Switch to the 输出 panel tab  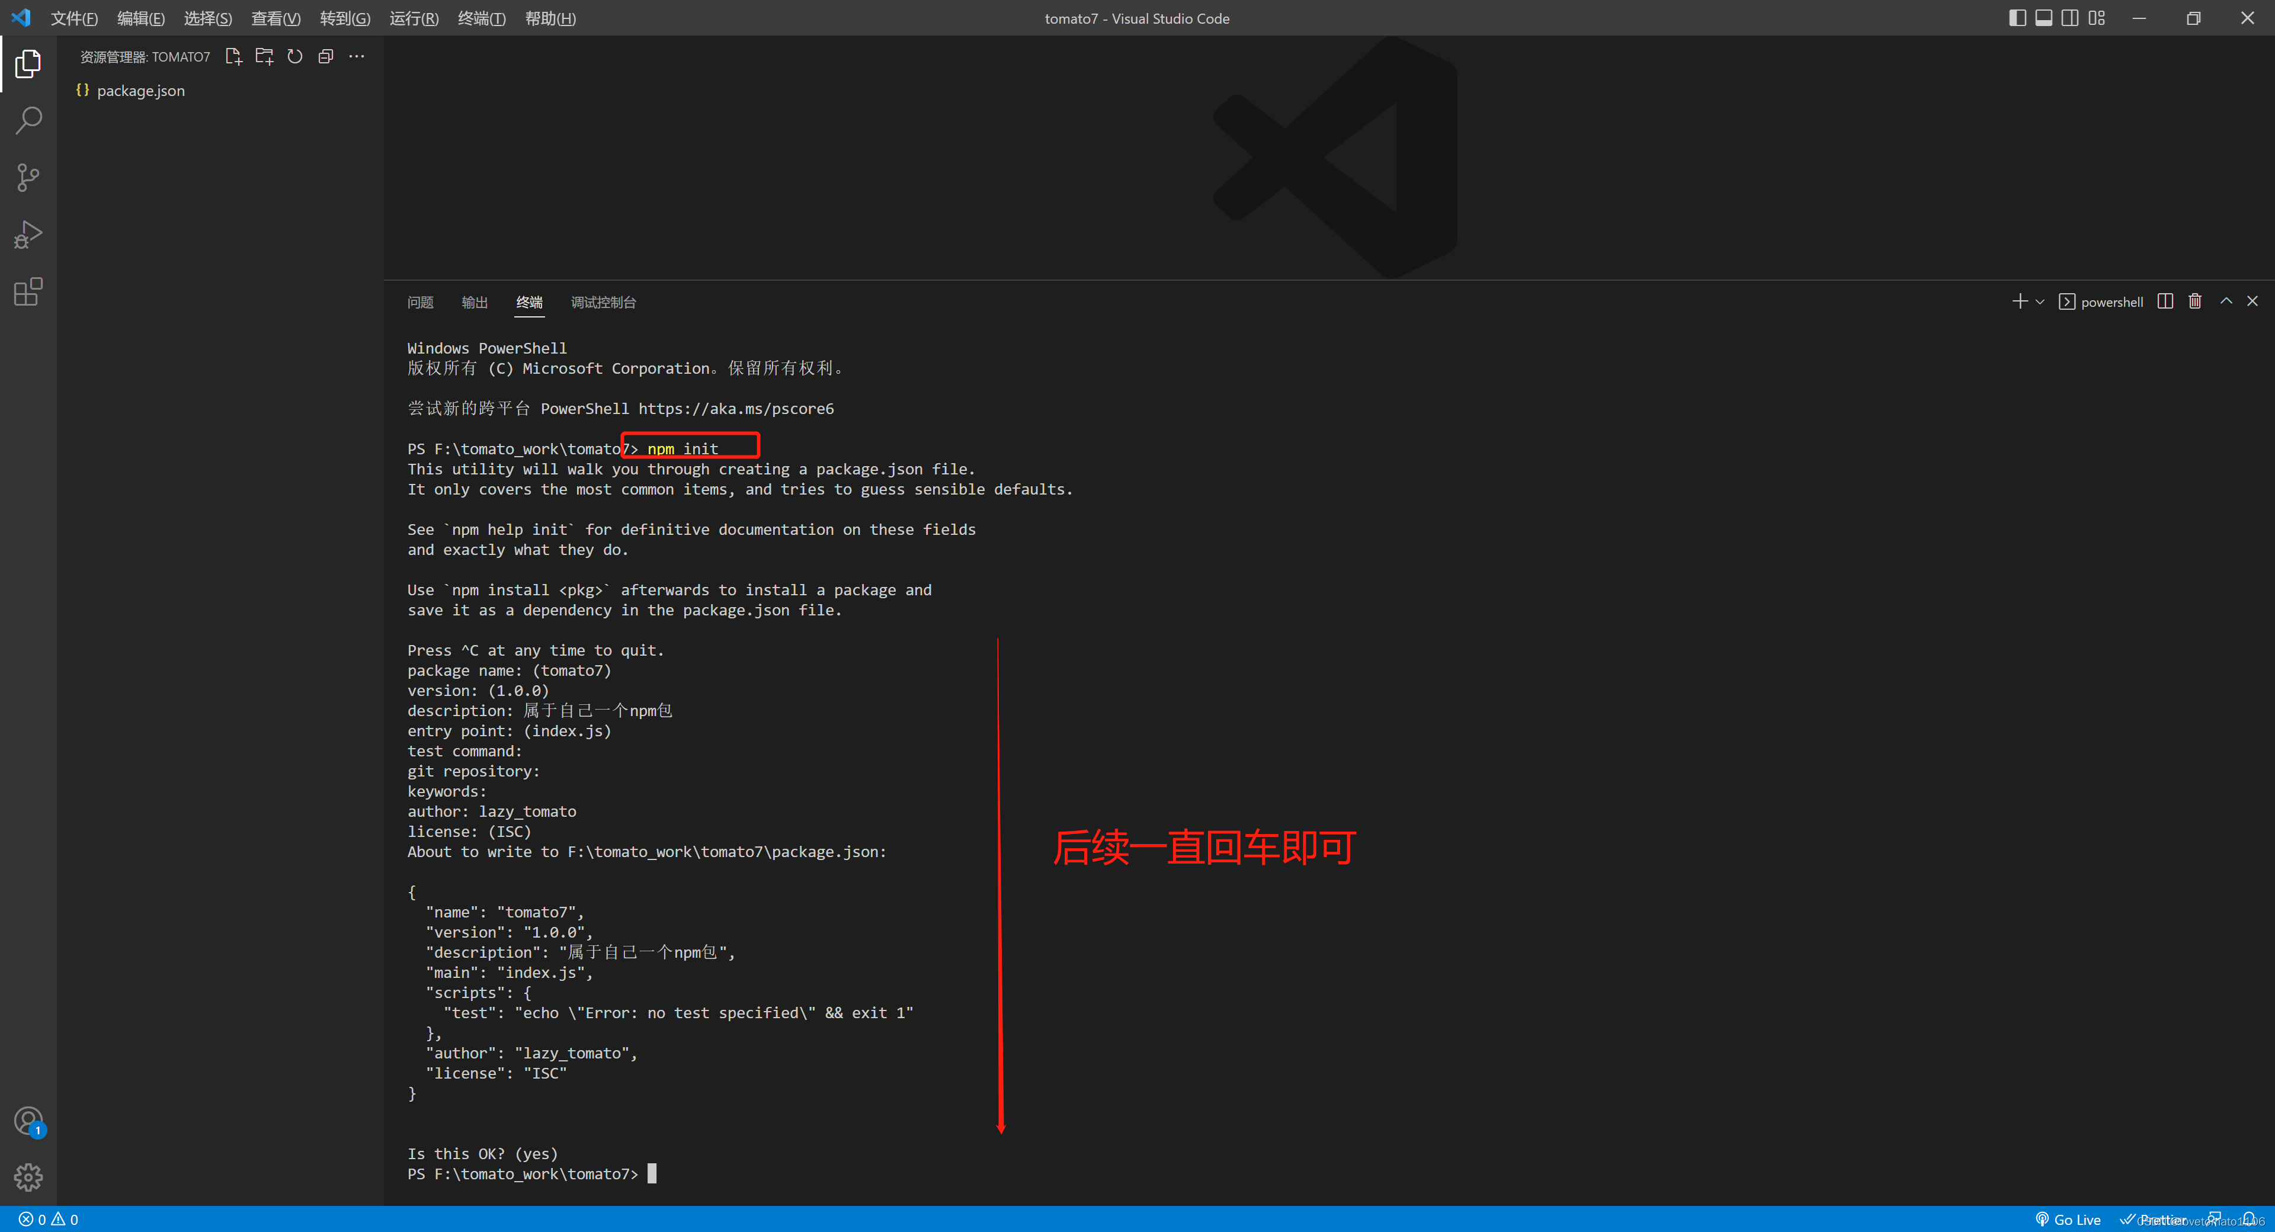[474, 302]
